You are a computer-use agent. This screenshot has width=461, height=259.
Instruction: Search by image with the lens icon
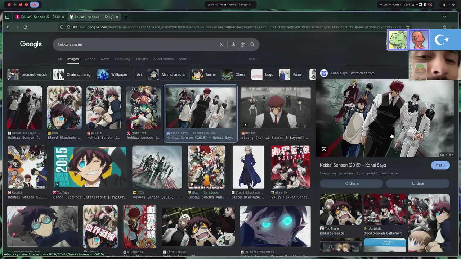243,45
